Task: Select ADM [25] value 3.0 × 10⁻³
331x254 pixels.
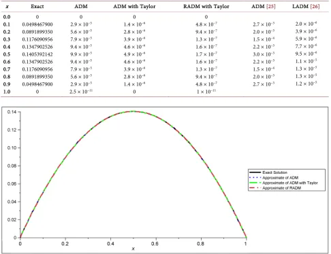Action: tap(264, 54)
